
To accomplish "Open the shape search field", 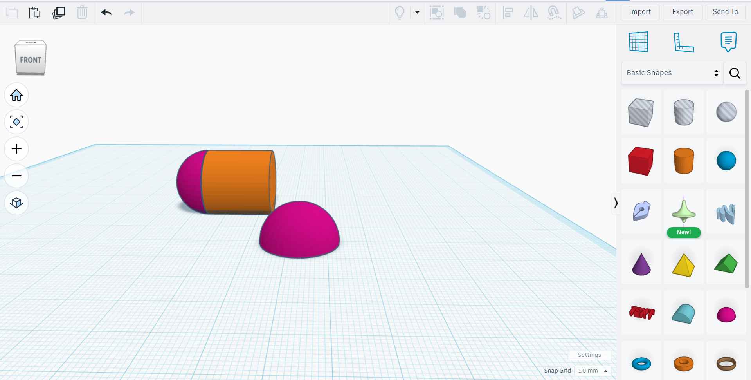I will pyautogui.click(x=735, y=73).
